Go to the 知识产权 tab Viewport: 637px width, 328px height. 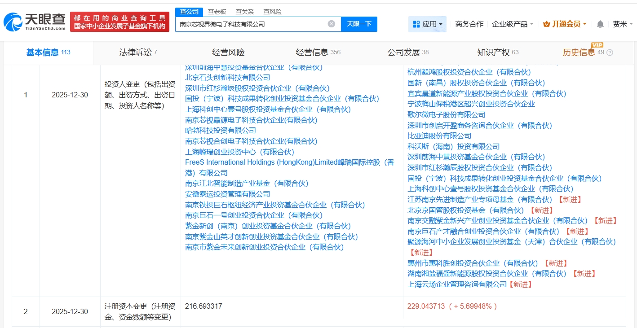(497, 52)
